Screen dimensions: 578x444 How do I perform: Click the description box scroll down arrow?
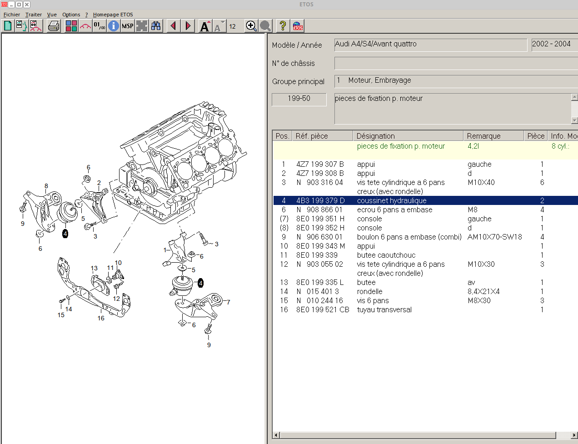(x=574, y=120)
